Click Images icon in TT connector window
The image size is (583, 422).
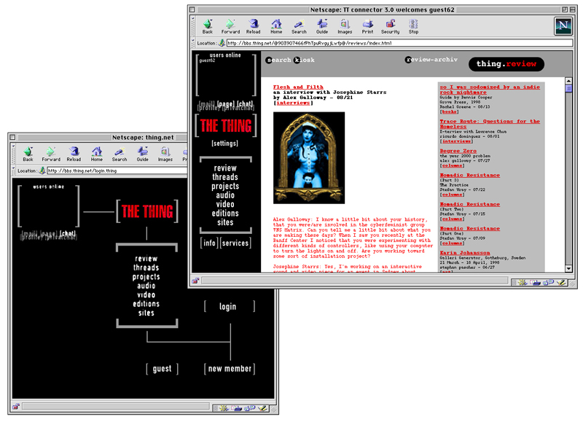click(x=345, y=26)
